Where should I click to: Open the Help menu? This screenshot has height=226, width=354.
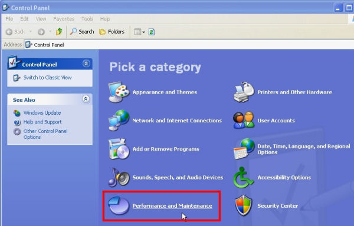pos(105,19)
